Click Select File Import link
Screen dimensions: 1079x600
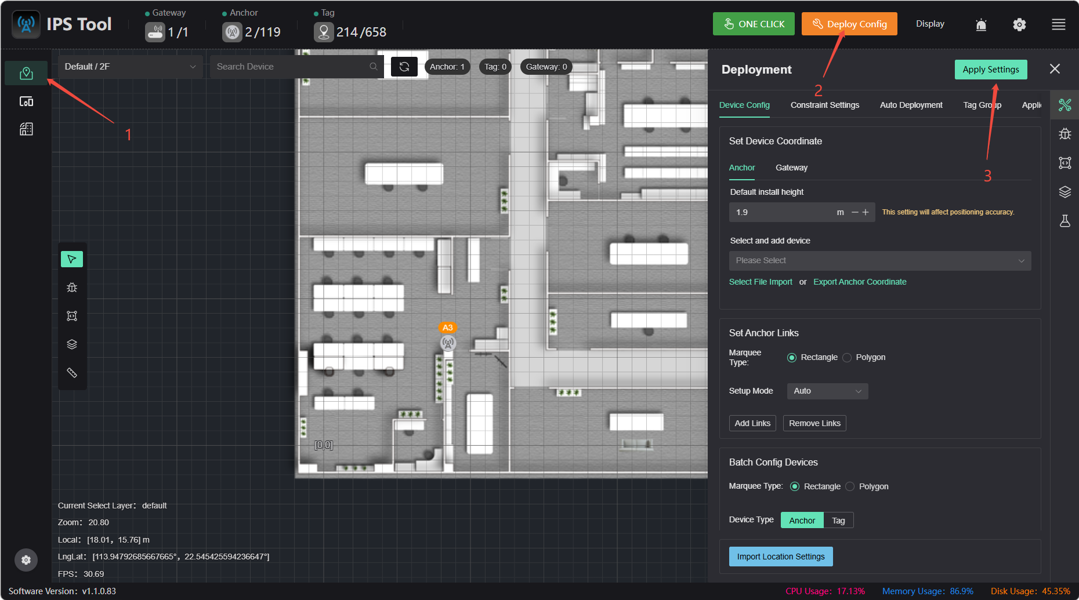pyautogui.click(x=761, y=282)
